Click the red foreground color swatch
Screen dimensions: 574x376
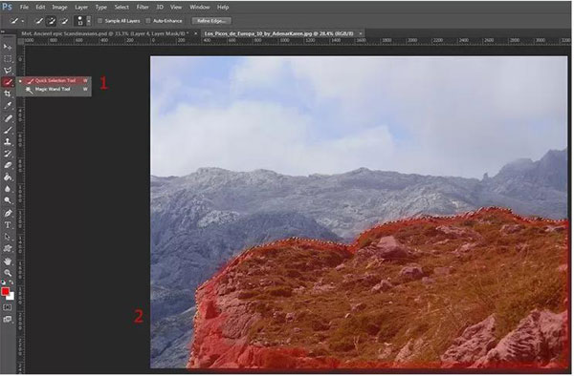pyautogui.click(x=5, y=291)
